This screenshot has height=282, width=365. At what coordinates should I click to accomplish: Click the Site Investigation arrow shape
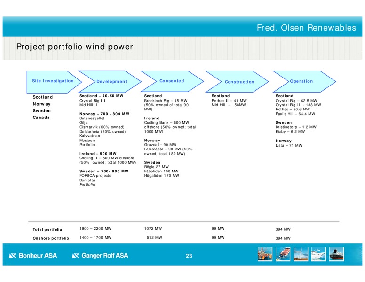(x=54, y=82)
